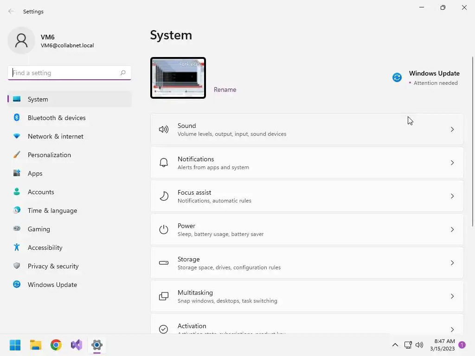
Task: Click the Network wifi icon in sidebar
Action: 17,136
